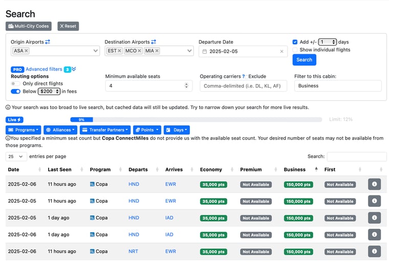Sort by Business column

tap(316, 170)
